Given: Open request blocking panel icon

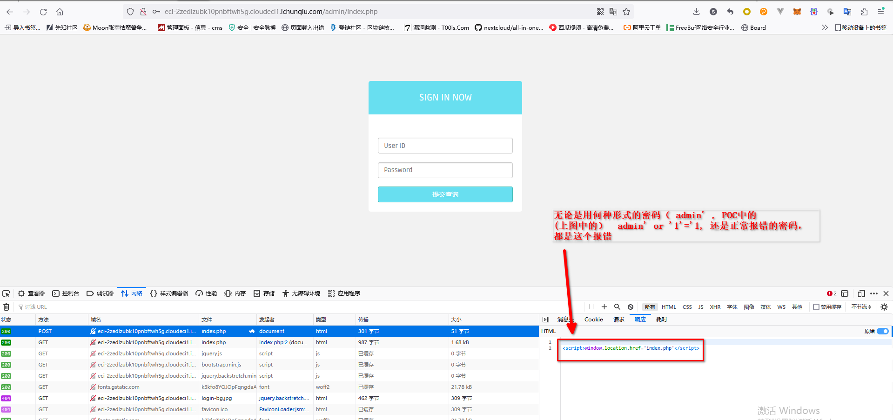Looking at the screenshot, I should [x=630, y=307].
